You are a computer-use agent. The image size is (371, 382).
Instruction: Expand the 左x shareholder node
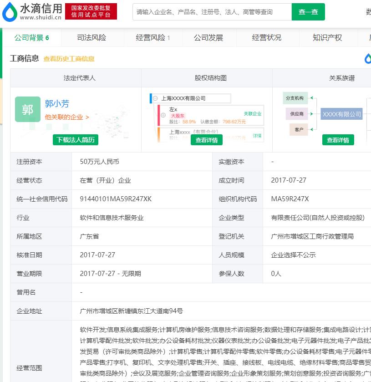(163, 115)
